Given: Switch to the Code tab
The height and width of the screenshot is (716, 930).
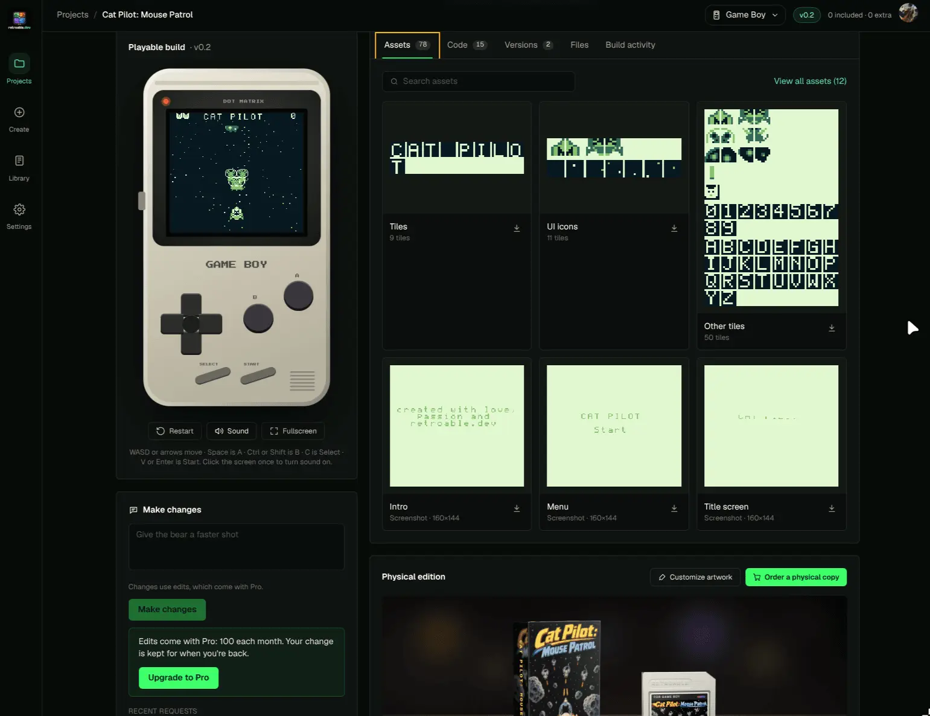Looking at the screenshot, I should point(467,45).
